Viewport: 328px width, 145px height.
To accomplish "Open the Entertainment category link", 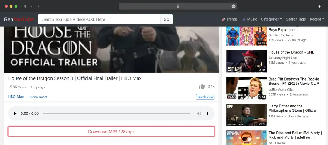I will pyautogui.click(x=38, y=97).
